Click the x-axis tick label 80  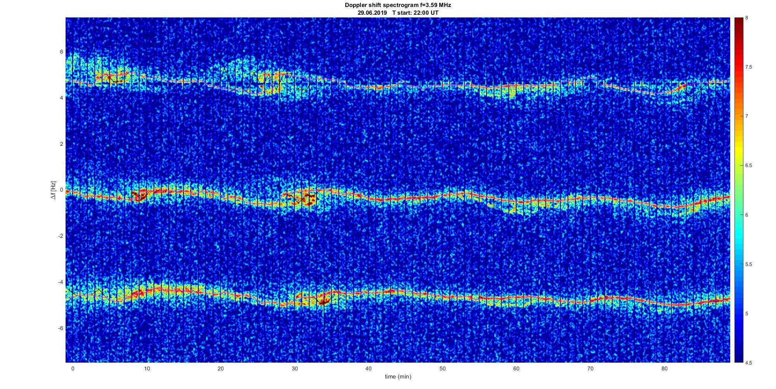click(664, 368)
